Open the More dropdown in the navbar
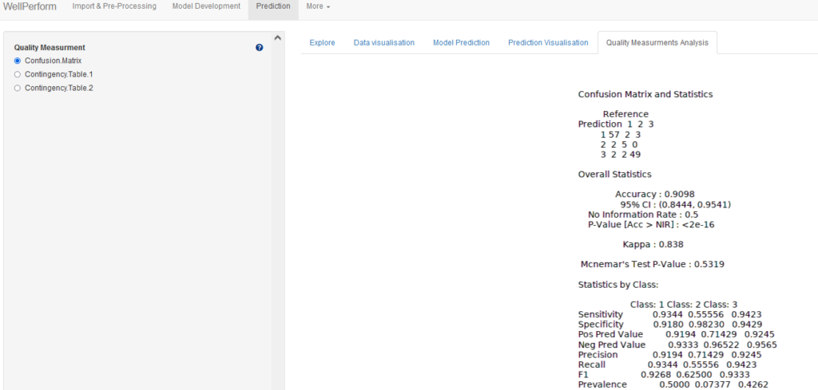Viewport: 818px width, 390px height. click(318, 6)
